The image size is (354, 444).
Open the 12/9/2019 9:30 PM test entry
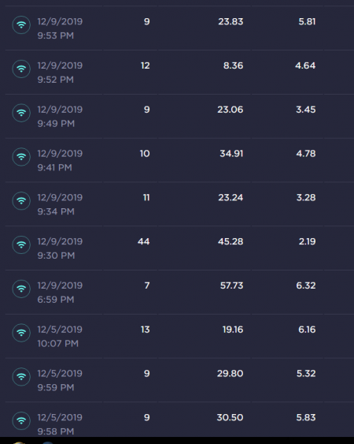179,248
